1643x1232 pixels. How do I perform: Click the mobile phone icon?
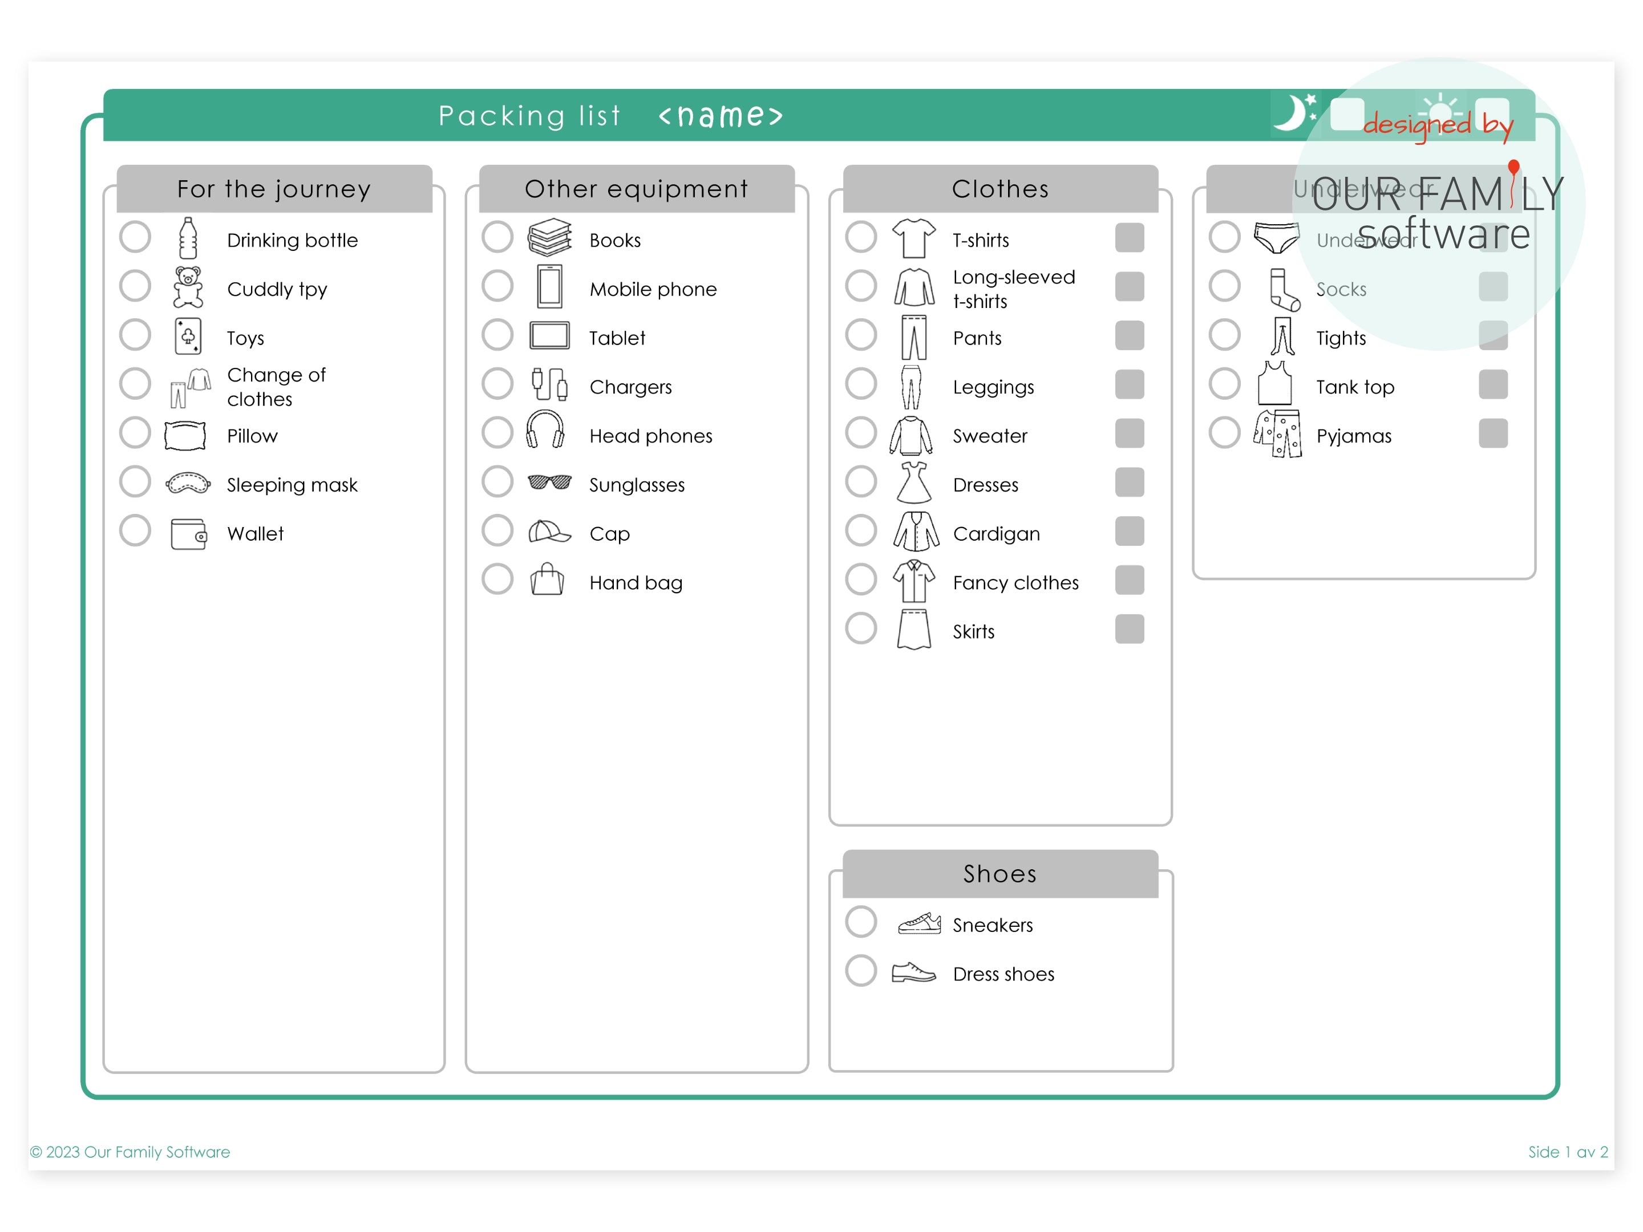[549, 287]
